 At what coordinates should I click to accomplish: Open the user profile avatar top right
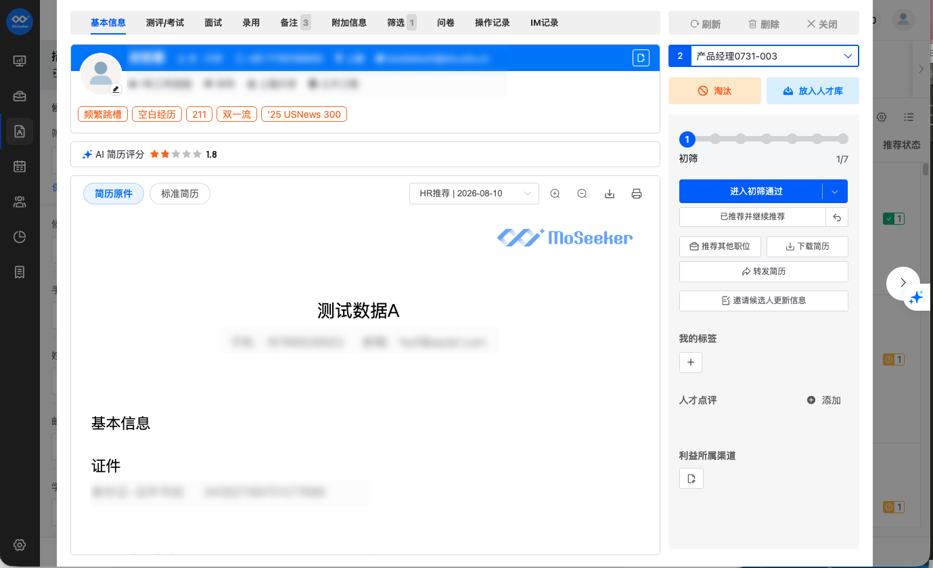(903, 20)
